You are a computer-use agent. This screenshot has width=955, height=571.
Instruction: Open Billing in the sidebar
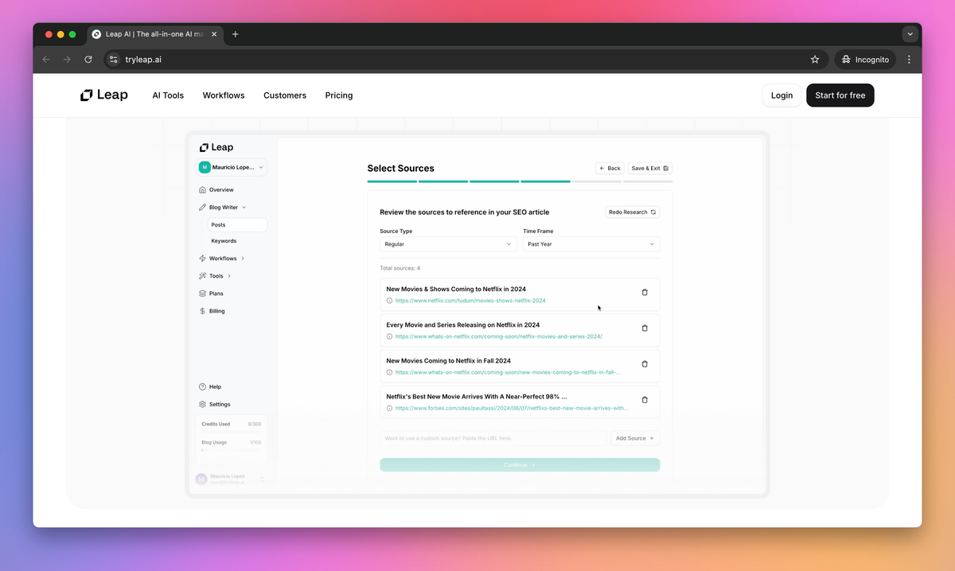(212, 311)
